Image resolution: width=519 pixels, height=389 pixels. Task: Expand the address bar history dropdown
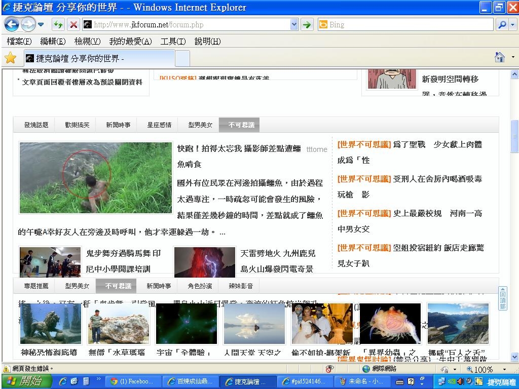tap(294, 24)
